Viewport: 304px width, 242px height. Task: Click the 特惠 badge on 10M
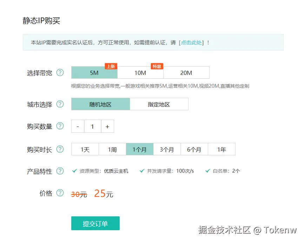tap(157, 66)
